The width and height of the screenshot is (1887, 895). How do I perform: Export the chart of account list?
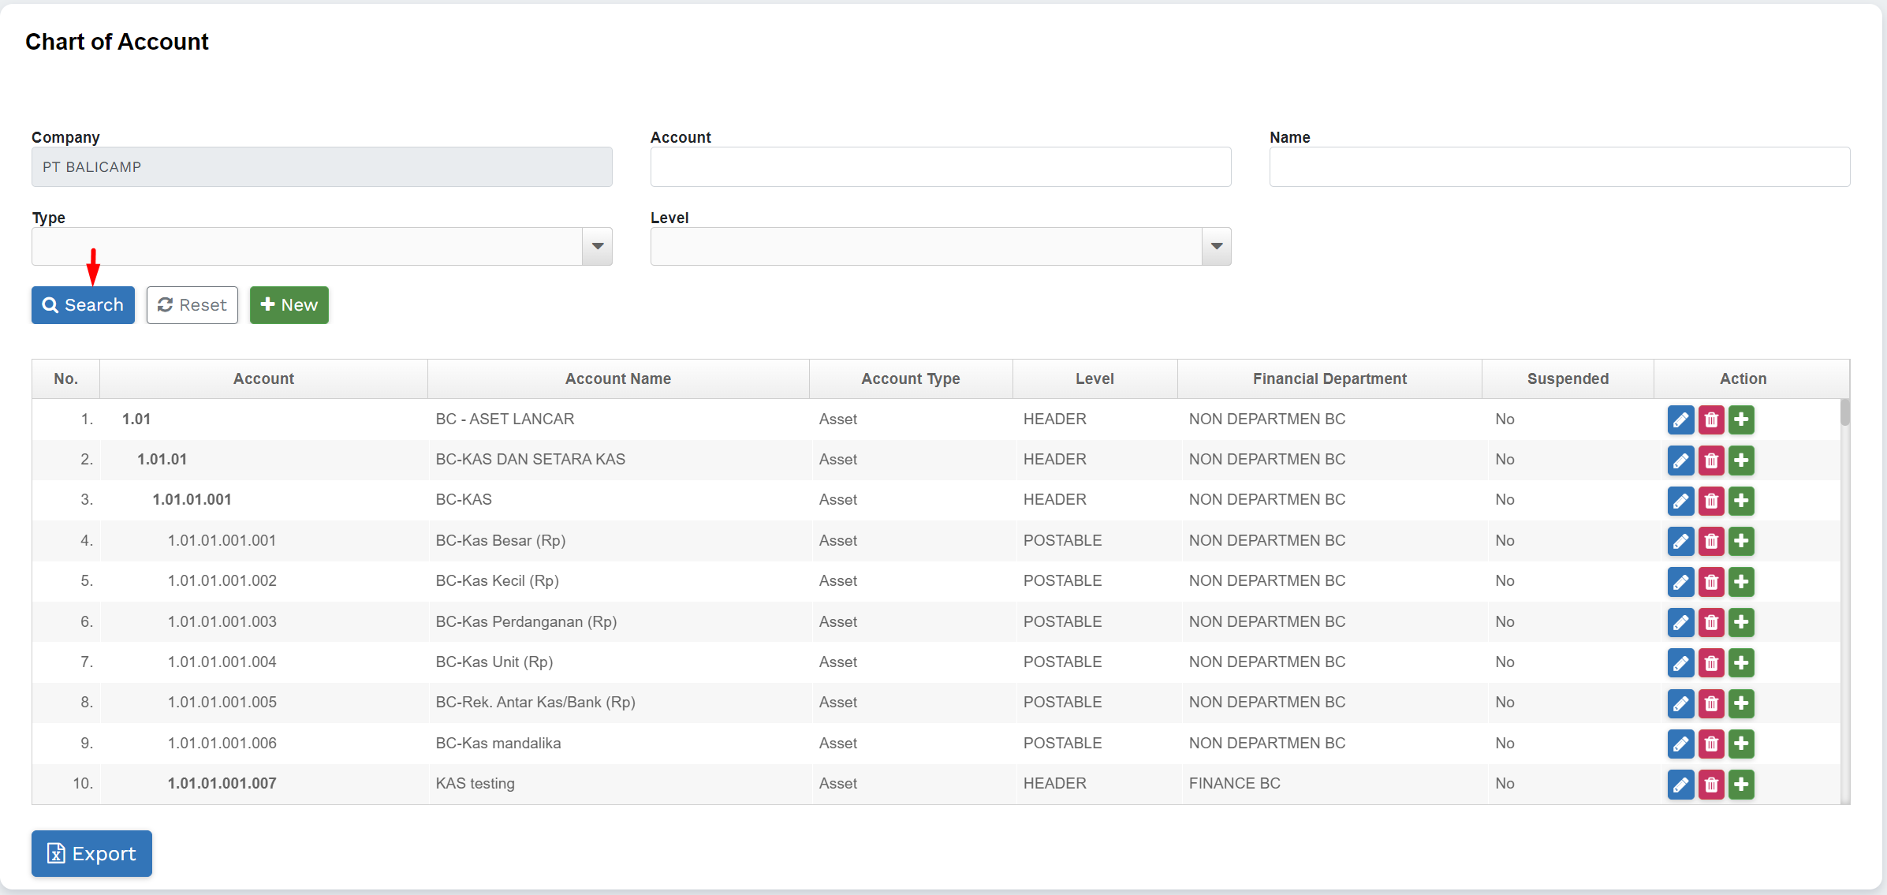91,853
